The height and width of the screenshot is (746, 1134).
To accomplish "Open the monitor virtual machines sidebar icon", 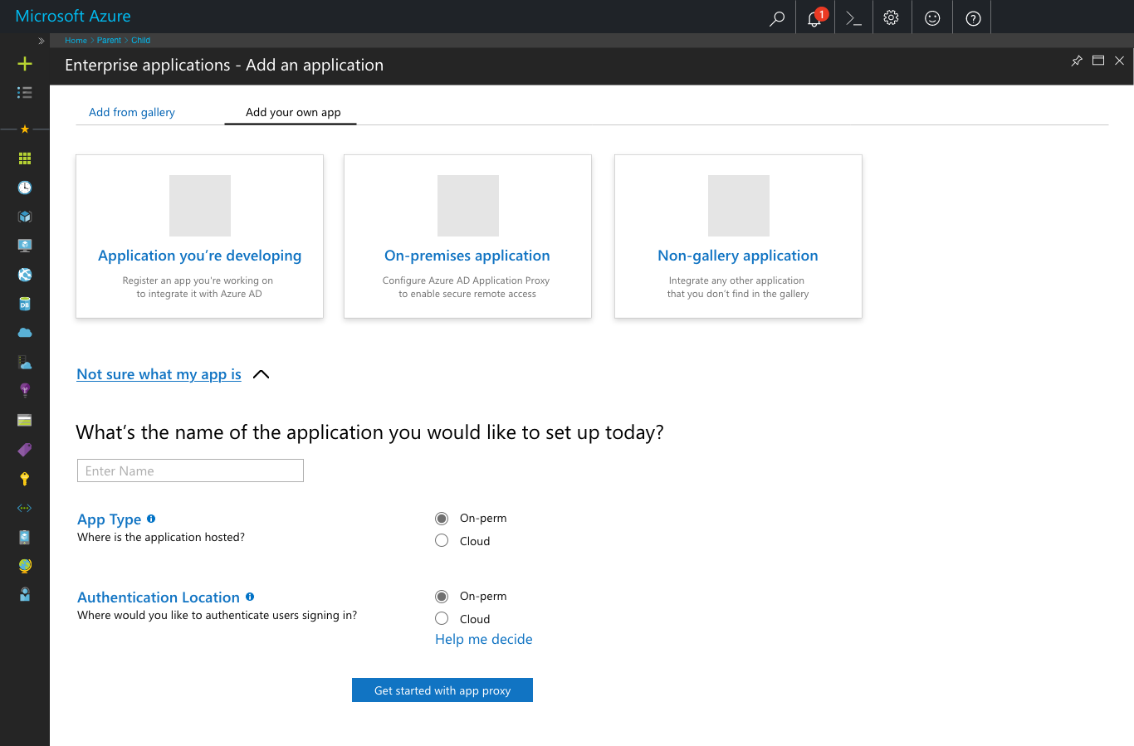I will point(25,246).
